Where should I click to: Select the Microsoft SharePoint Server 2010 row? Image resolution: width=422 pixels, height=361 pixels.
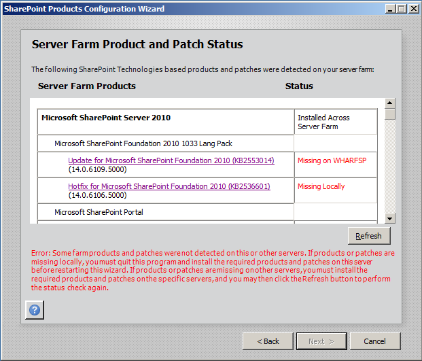[105, 118]
